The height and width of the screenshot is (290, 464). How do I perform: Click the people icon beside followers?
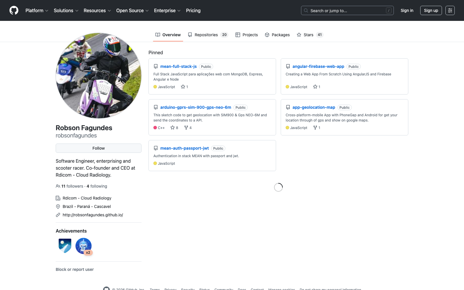click(58, 186)
